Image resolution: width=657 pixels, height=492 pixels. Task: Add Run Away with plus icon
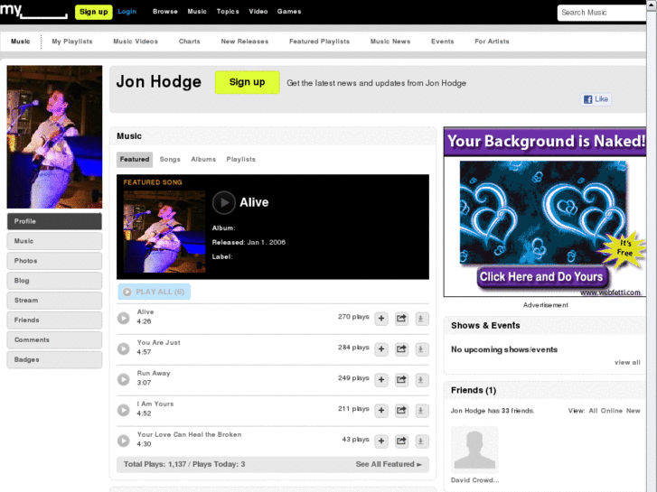[x=381, y=380]
